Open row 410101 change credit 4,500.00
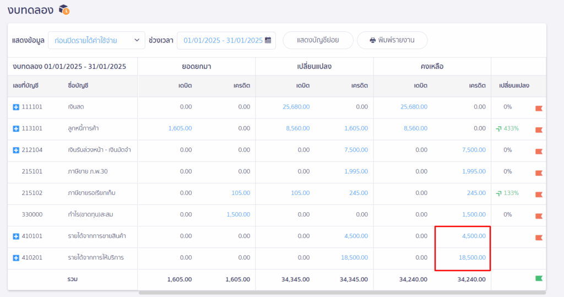 (356, 236)
